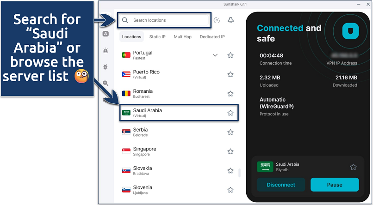This screenshot has width=373, height=205.
Task: Switch to the Static IP tab
Action: click(x=157, y=36)
